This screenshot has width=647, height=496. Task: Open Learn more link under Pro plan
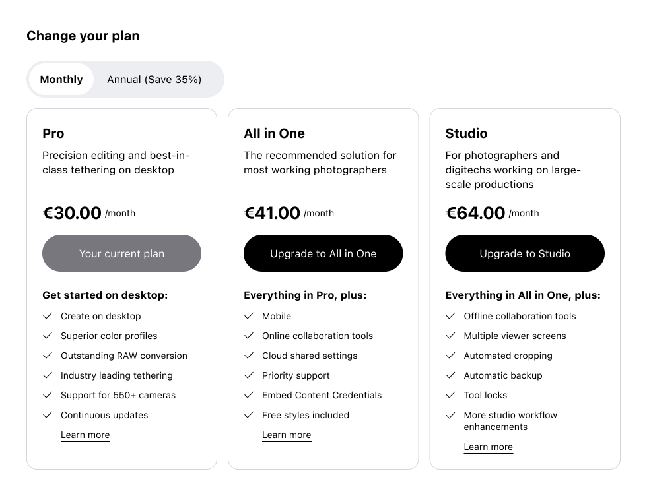click(x=85, y=435)
